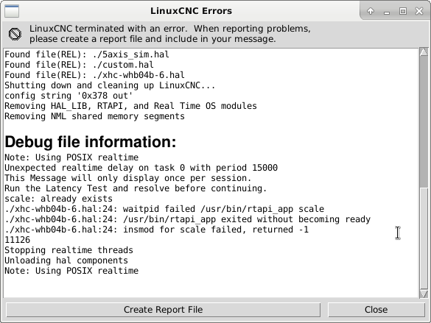Click the scrollbar down arrow
This screenshot has height=323, width=431.
coord(424,294)
